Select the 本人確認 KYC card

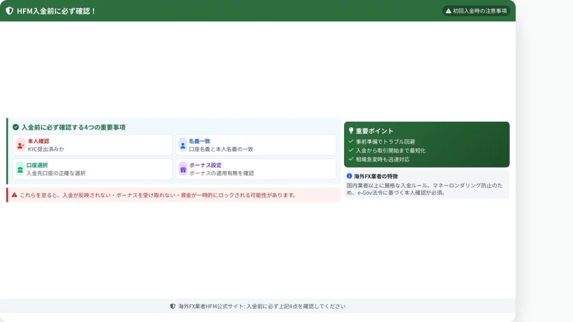93,145
